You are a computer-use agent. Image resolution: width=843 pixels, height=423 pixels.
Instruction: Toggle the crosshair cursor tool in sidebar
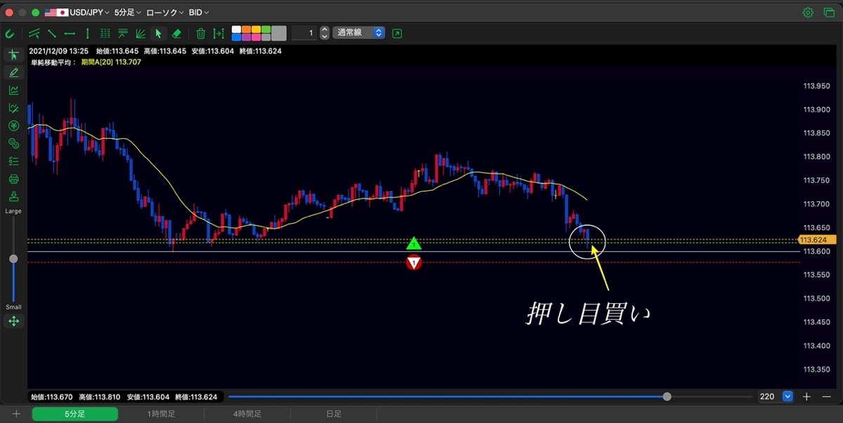tap(13, 55)
